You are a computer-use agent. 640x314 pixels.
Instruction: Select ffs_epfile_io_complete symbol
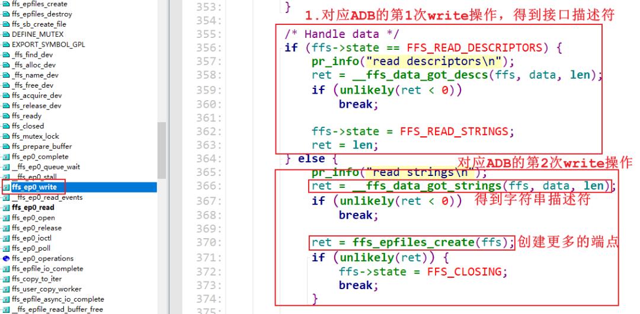pos(47,268)
